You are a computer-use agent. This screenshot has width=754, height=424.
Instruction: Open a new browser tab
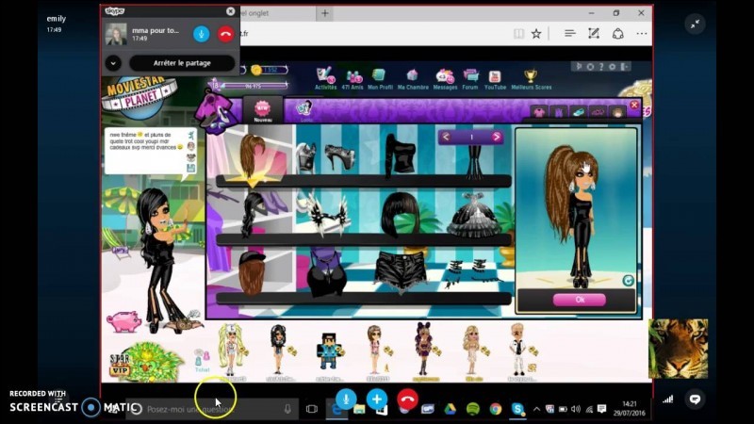(324, 13)
